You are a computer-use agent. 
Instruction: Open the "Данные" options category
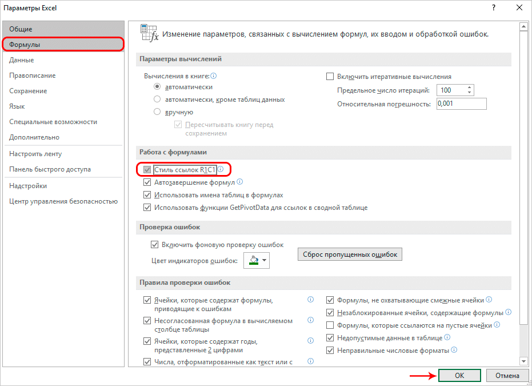point(22,60)
